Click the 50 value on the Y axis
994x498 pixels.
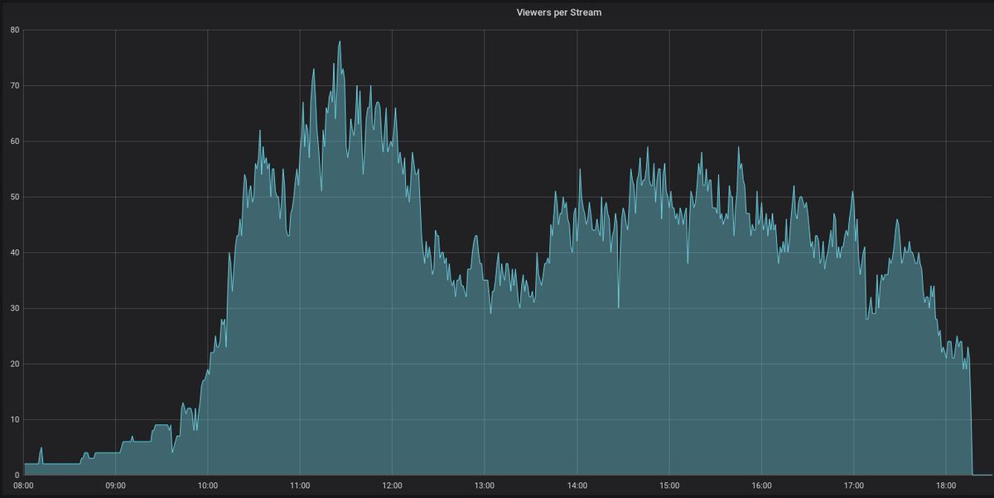point(14,197)
